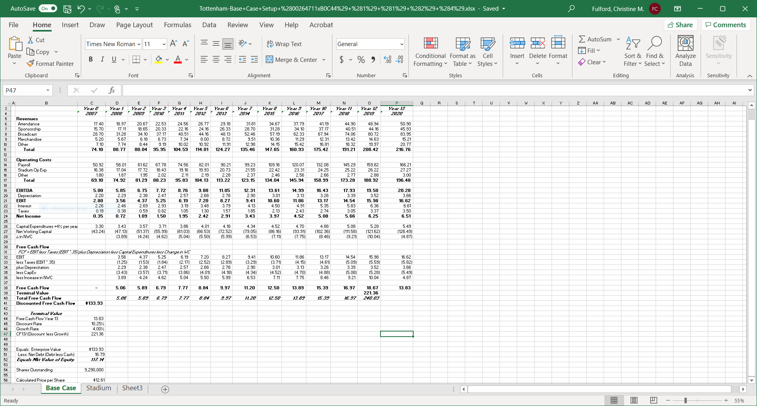Toggle AutoSave off
The height and width of the screenshot is (406, 757).
point(47,8)
